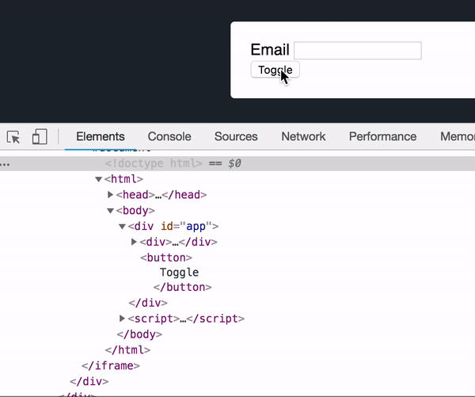Select the <html> opening tag
This screenshot has height=397, width=475.
[x=123, y=179]
